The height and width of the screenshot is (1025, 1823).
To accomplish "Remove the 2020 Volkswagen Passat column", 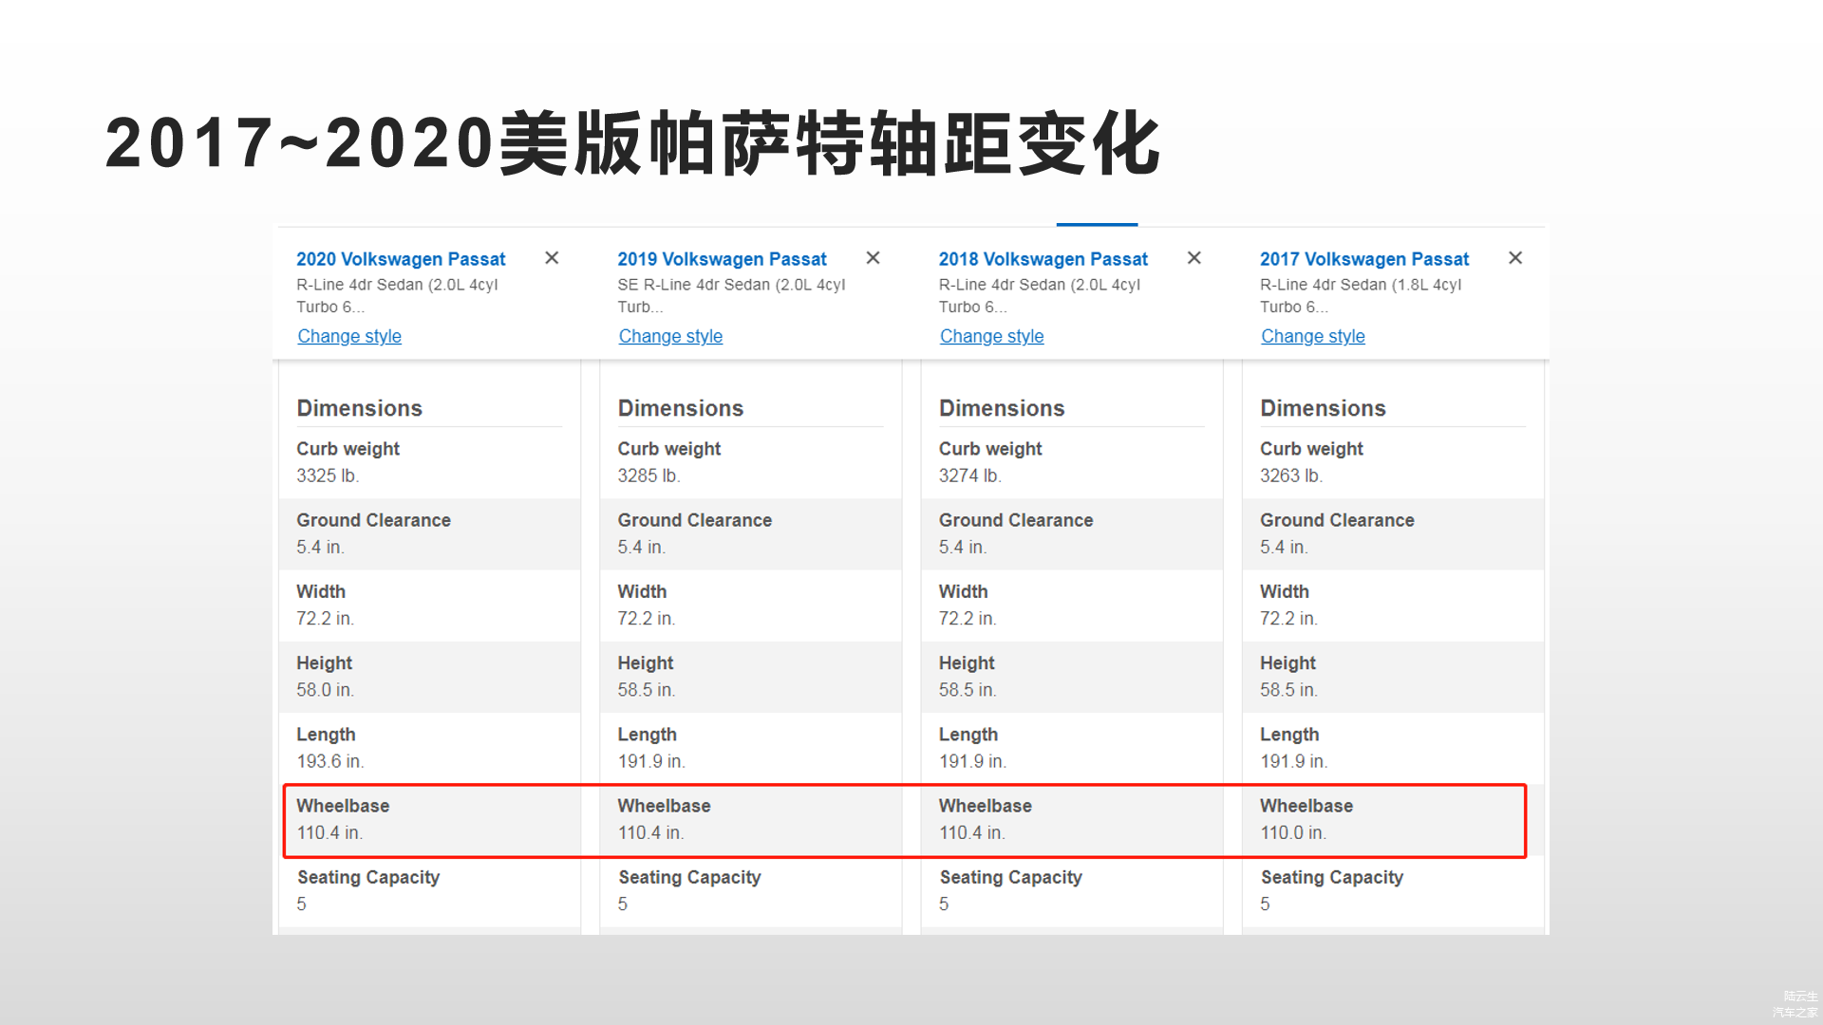I will pos(552,258).
